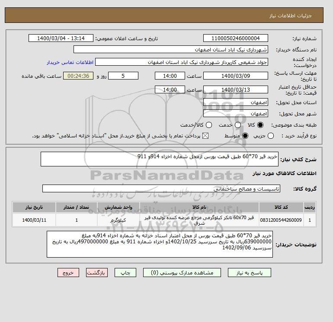Choose the جزیی purchase type radio
333x322 pixels.
click(x=271, y=136)
